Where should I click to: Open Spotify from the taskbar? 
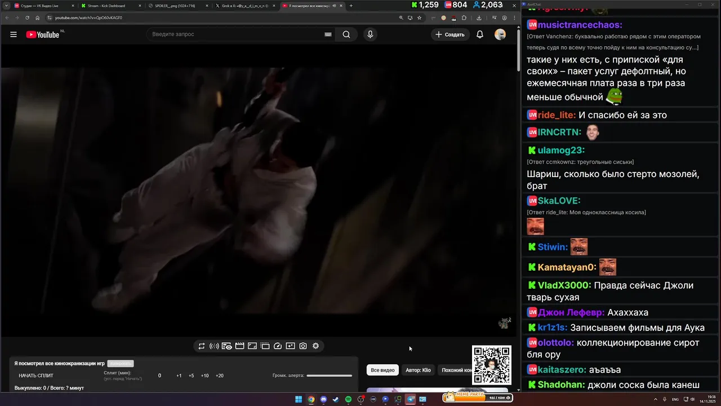[x=348, y=399]
